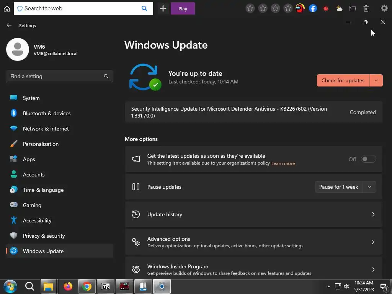
Task: Select Gaming in settings sidebar
Action: point(59,205)
